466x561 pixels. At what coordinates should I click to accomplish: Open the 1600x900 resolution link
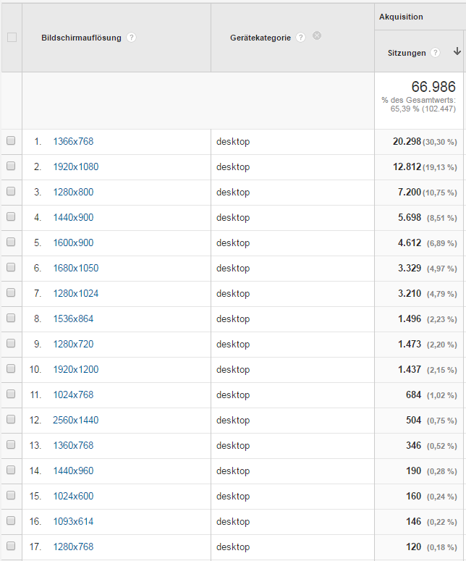73,243
